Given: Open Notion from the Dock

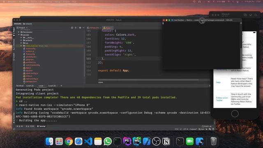Looking at the screenshot, I should [166, 141].
